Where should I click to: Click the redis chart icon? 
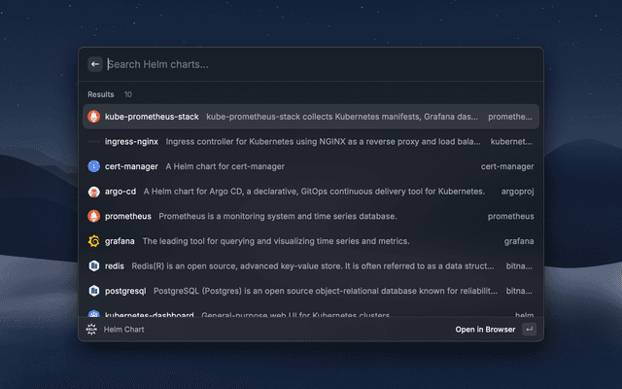pyautogui.click(x=94, y=265)
